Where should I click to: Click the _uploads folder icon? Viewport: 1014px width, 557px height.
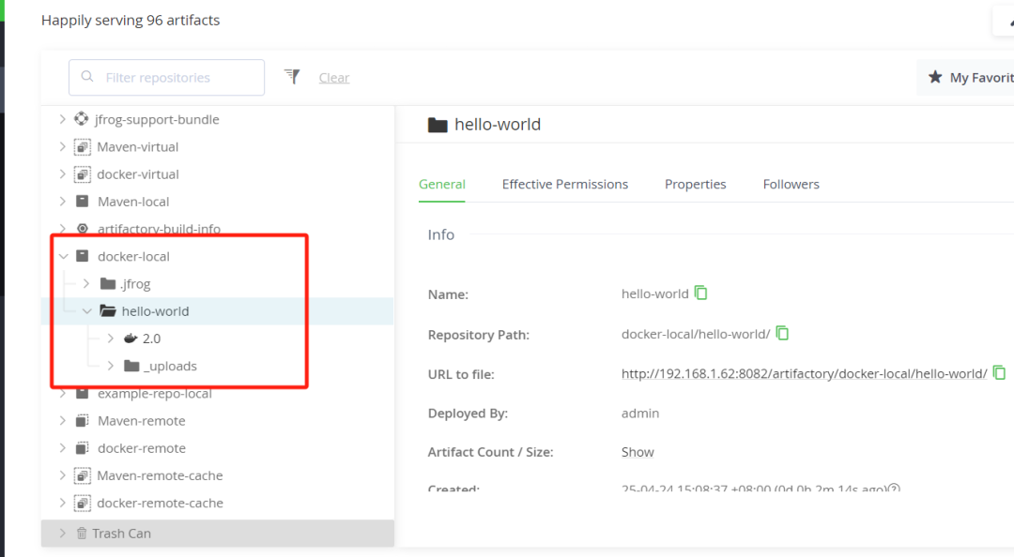coord(132,366)
